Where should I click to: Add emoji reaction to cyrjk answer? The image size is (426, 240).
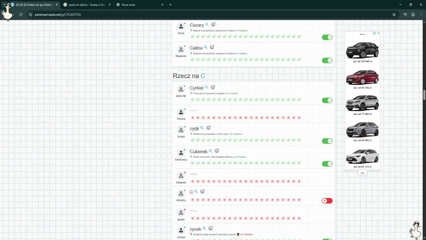pos(209,128)
